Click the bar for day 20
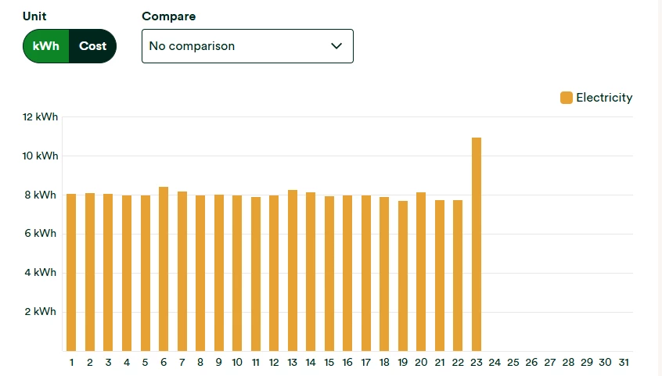Image resolution: width=662 pixels, height=376 pixels. pyautogui.click(x=421, y=271)
